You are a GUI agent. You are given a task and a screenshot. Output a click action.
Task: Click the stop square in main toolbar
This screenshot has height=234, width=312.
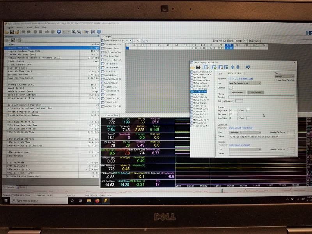(x=41, y=32)
